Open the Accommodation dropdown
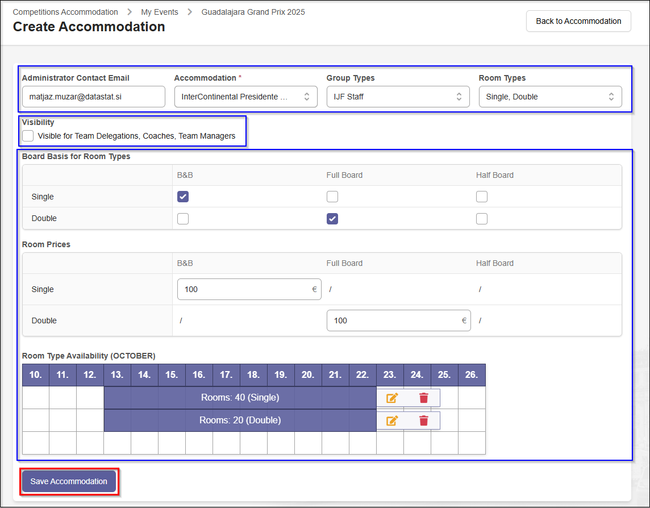The image size is (650, 508). coord(245,97)
